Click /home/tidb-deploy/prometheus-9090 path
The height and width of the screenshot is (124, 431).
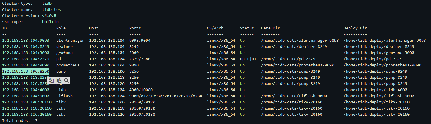click(382, 65)
